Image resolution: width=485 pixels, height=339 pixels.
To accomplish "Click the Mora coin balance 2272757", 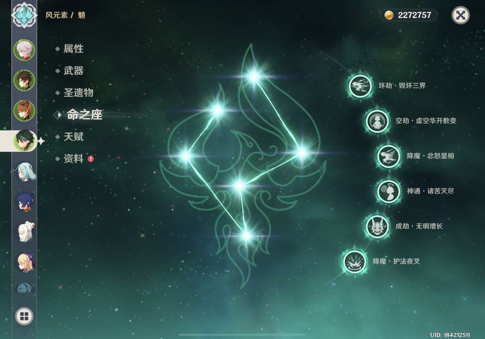I will pos(409,15).
